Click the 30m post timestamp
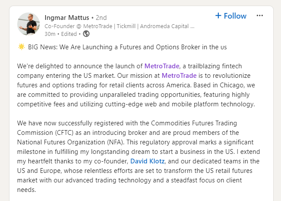The height and width of the screenshot is (201, 281). [50, 34]
